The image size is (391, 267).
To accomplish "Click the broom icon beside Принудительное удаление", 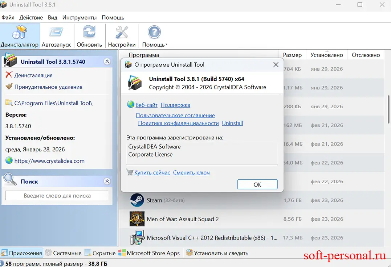I will click(9, 86).
